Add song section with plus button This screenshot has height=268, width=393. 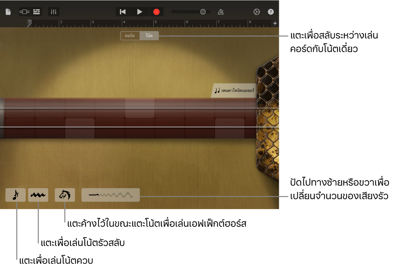pyautogui.click(x=275, y=23)
